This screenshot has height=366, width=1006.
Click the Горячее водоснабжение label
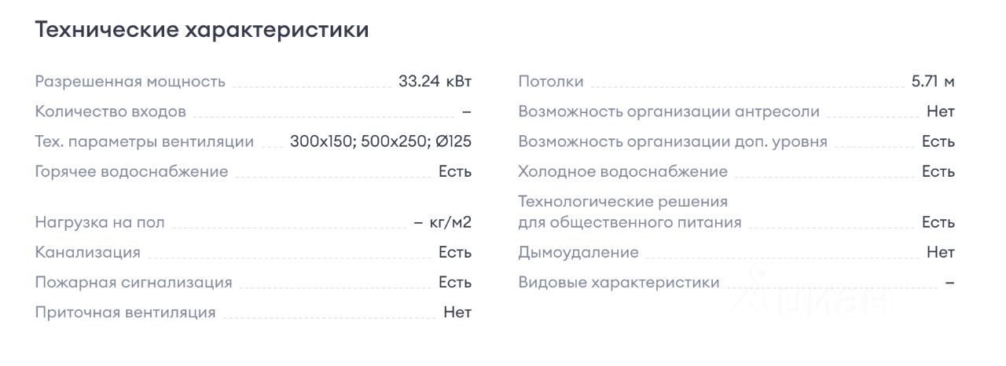pos(131,171)
